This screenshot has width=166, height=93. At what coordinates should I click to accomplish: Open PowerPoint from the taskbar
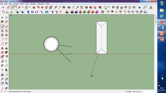click(162, 40)
